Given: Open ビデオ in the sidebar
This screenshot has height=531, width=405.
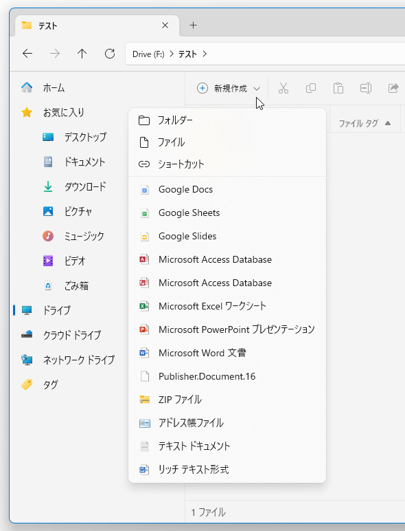Looking at the screenshot, I should tap(64, 261).
